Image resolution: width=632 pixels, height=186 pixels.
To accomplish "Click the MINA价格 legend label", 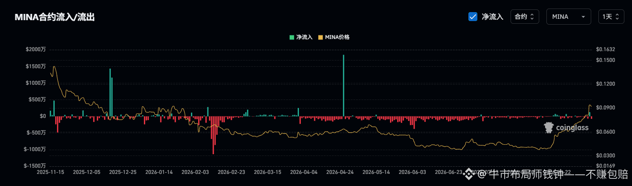I will click(337, 37).
